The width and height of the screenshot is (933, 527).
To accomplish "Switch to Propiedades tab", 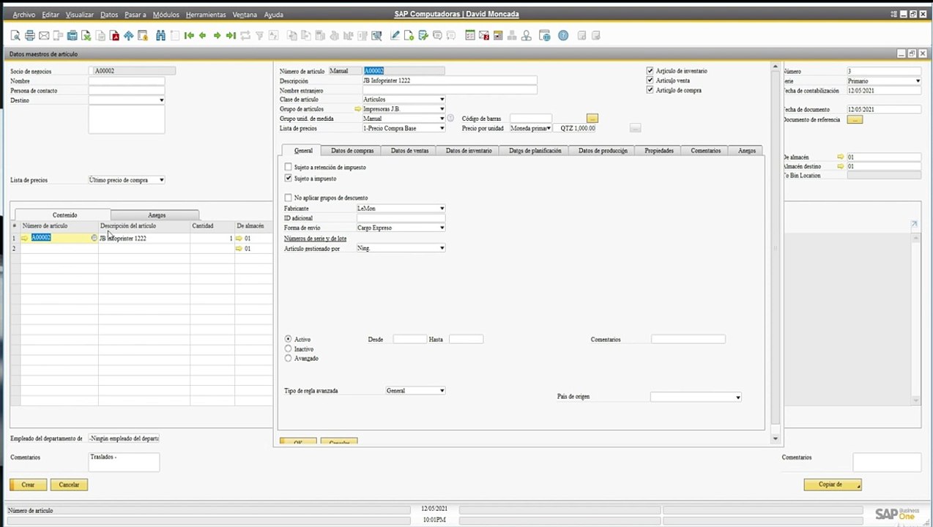I will (659, 151).
